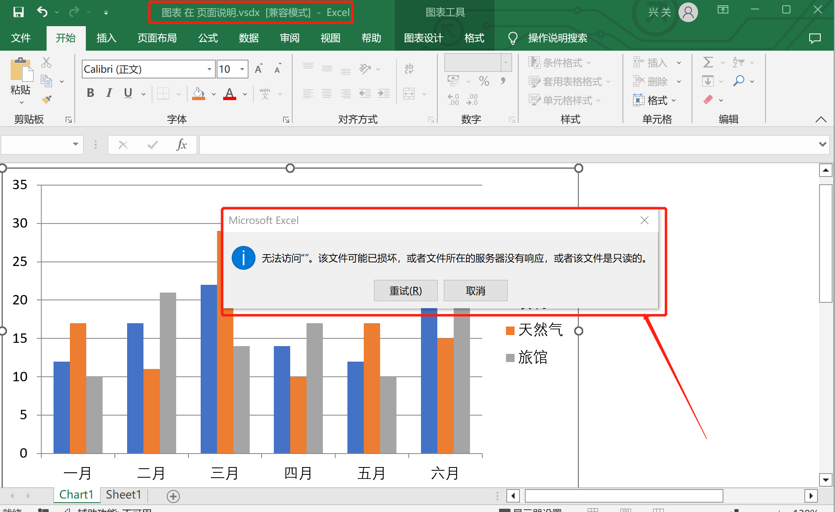Screen dimensions: 835x512
Task: Click the red font color swatch
Action: tap(230, 94)
